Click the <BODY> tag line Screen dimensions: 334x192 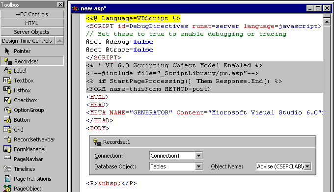(98, 128)
